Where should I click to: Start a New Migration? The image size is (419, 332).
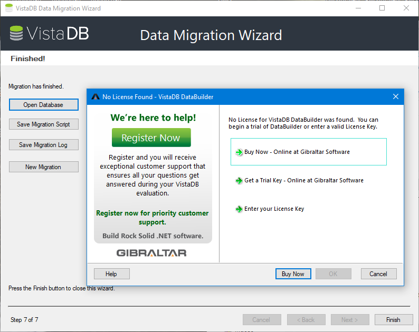(x=44, y=167)
